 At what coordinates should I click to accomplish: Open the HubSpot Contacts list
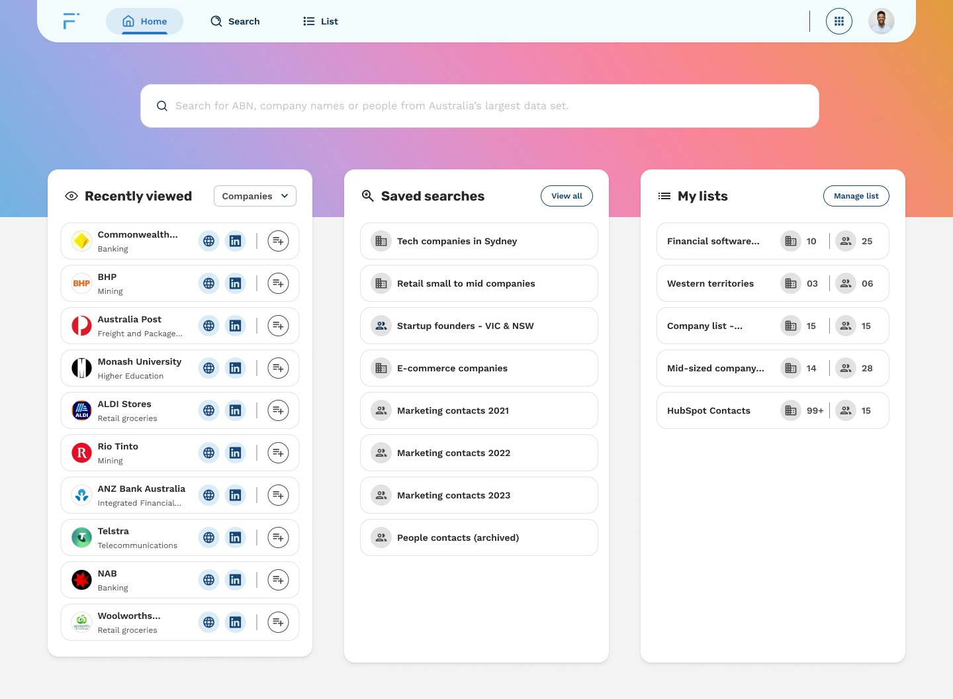click(773, 410)
